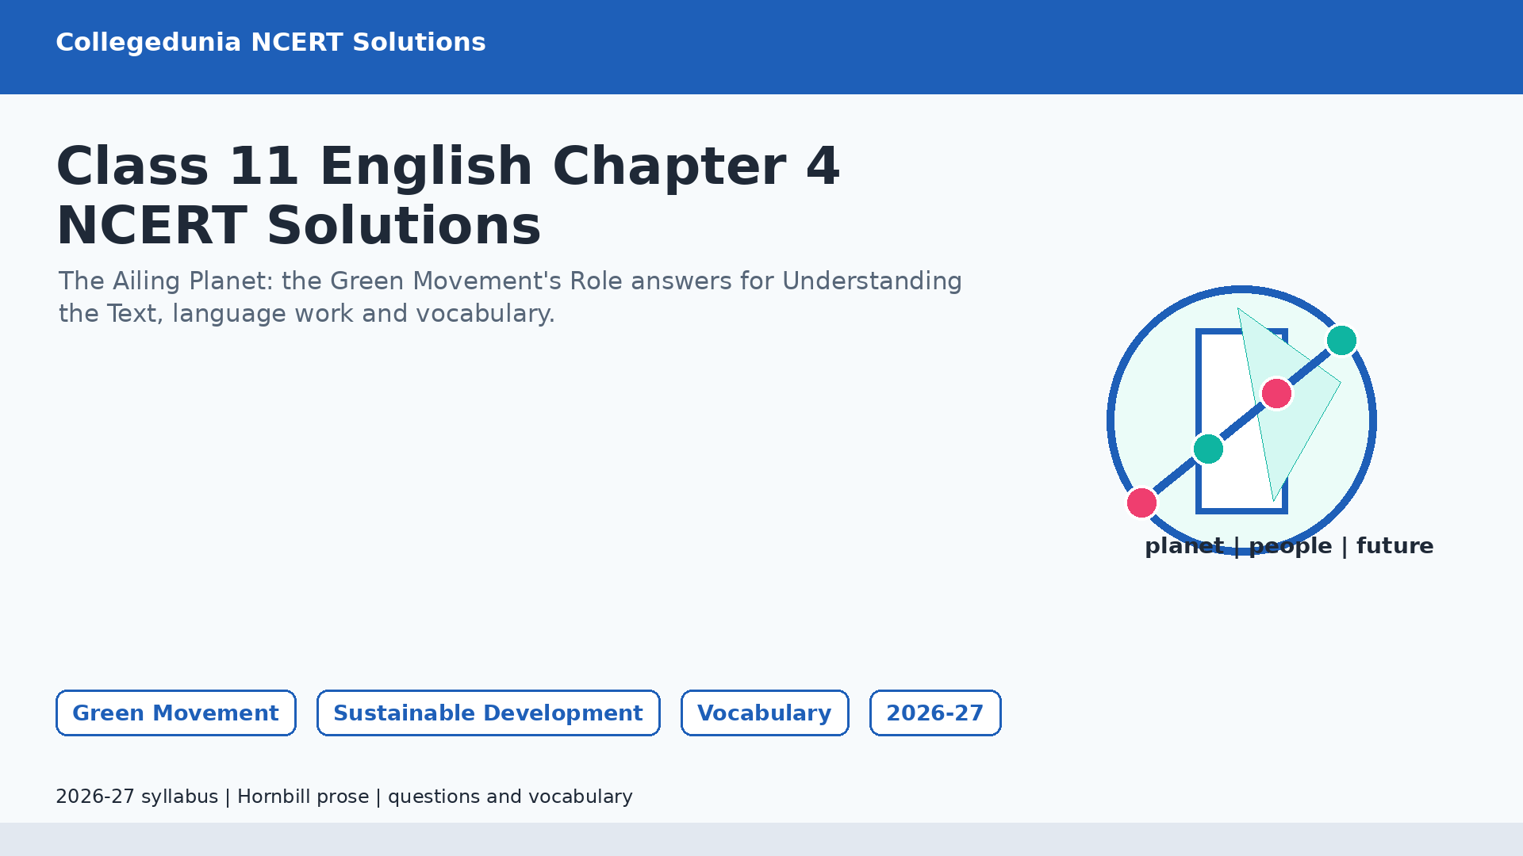Open the Vocabulary tag
The width and height of the screenshot is (1523, 856).
(765, 713)
